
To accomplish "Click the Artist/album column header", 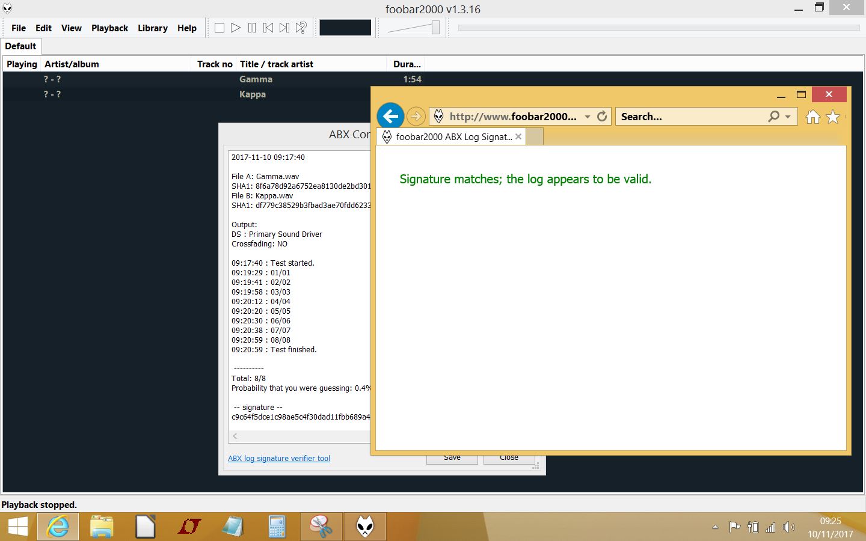I will click(x=116, y=64).
